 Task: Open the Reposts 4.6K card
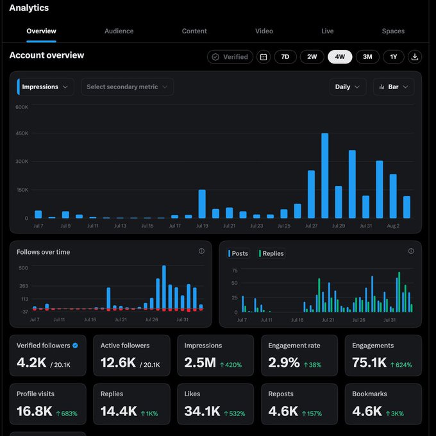(x=299, y=404)
